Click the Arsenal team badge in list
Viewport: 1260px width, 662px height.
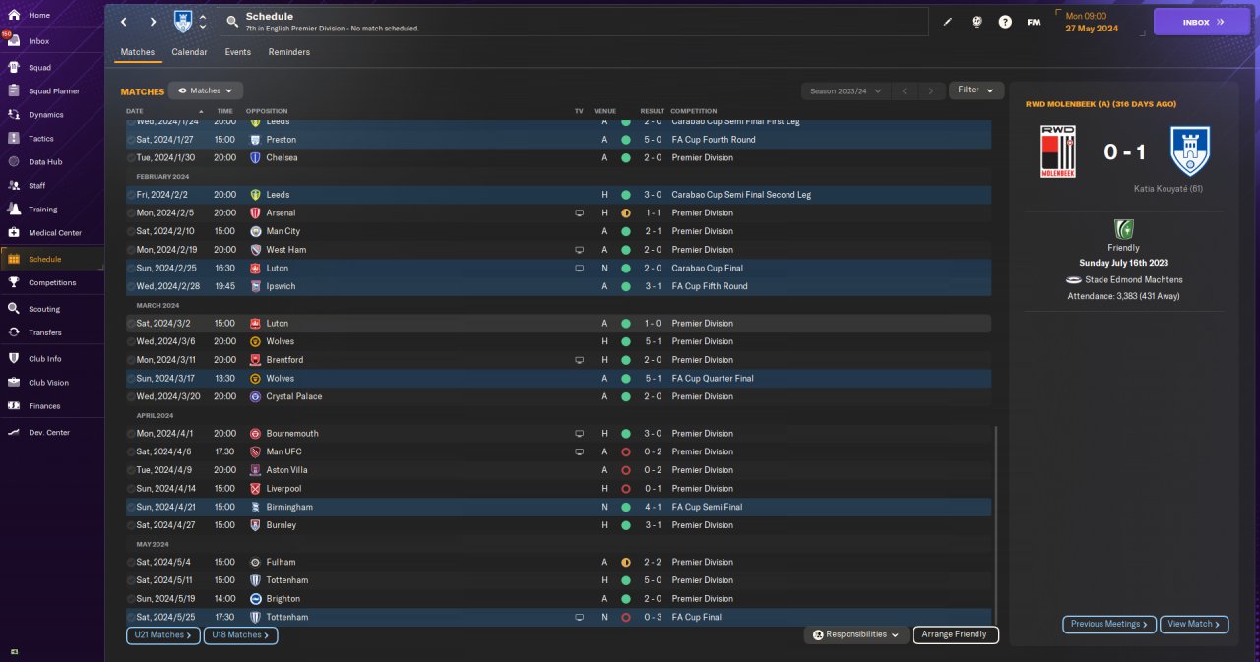click(255, 213)
